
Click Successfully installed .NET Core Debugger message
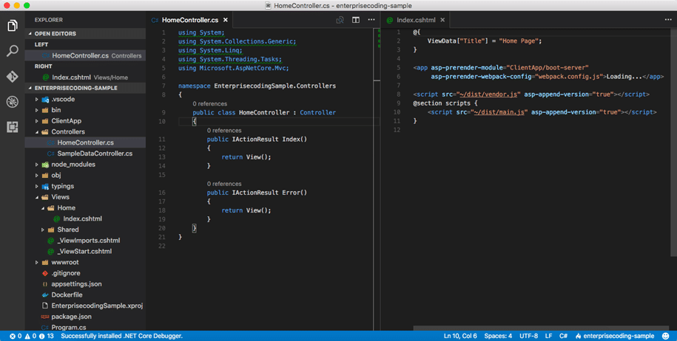point(122,336)
